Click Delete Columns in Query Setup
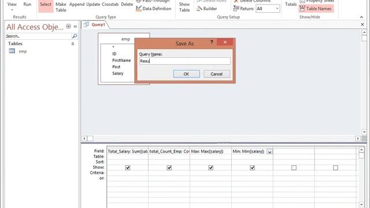This screenshot has width=370, height=208. pos(252,1)
